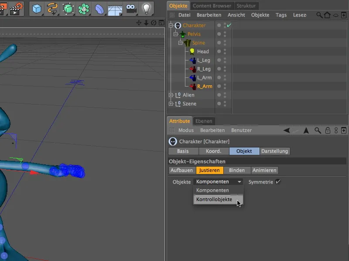Toggle visibility dot for Charakter
This screenshot has height=261, width=349.
click(219, 25)
